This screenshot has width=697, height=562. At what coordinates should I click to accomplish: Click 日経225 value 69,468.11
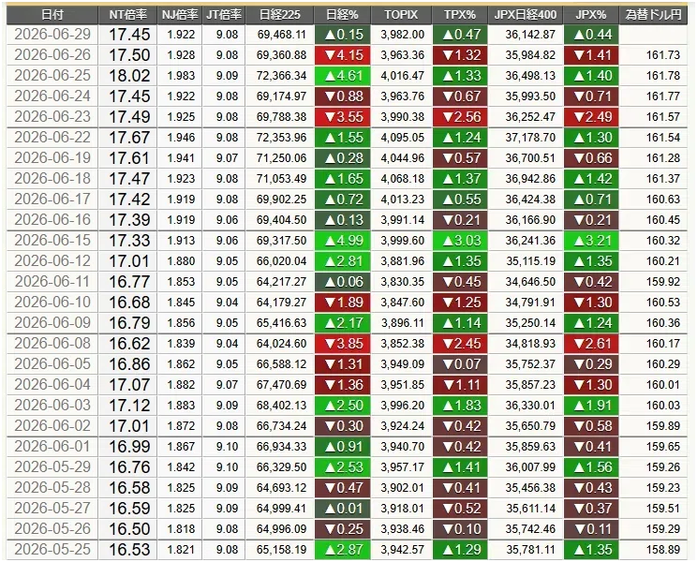[281, 35]
